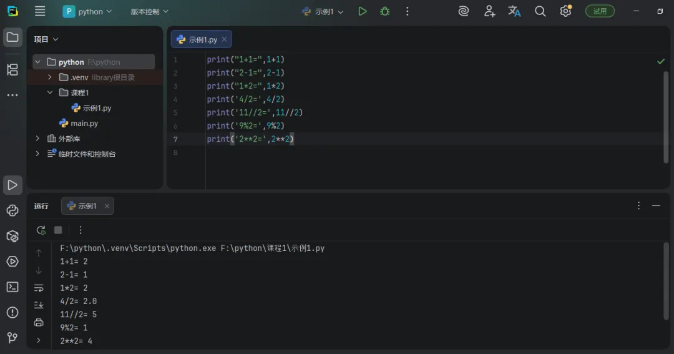Click the python.exe command path in console

[138, 248]
